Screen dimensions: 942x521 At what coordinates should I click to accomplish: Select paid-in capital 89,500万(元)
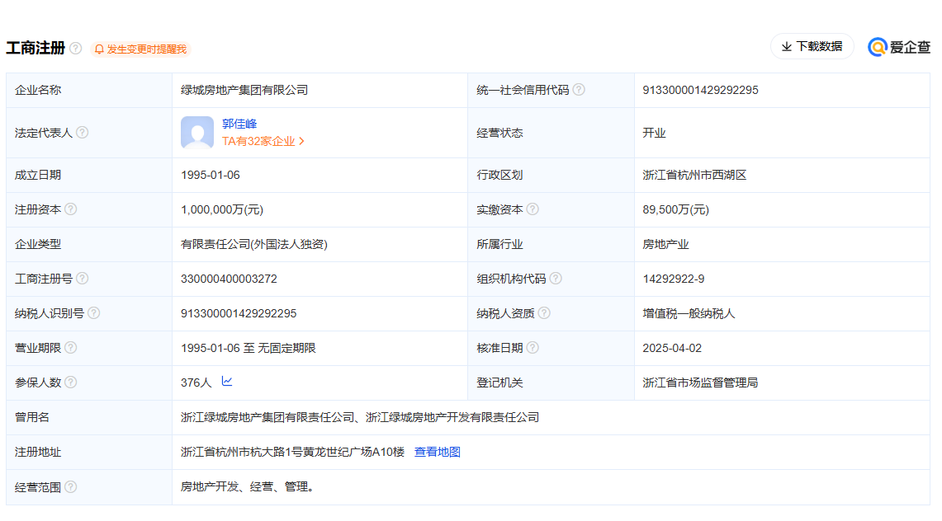coord(676,210)
